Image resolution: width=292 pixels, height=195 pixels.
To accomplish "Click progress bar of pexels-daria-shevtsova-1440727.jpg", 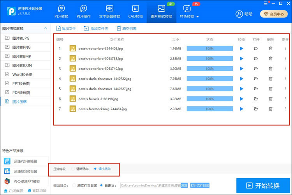I will coord(209,89).
